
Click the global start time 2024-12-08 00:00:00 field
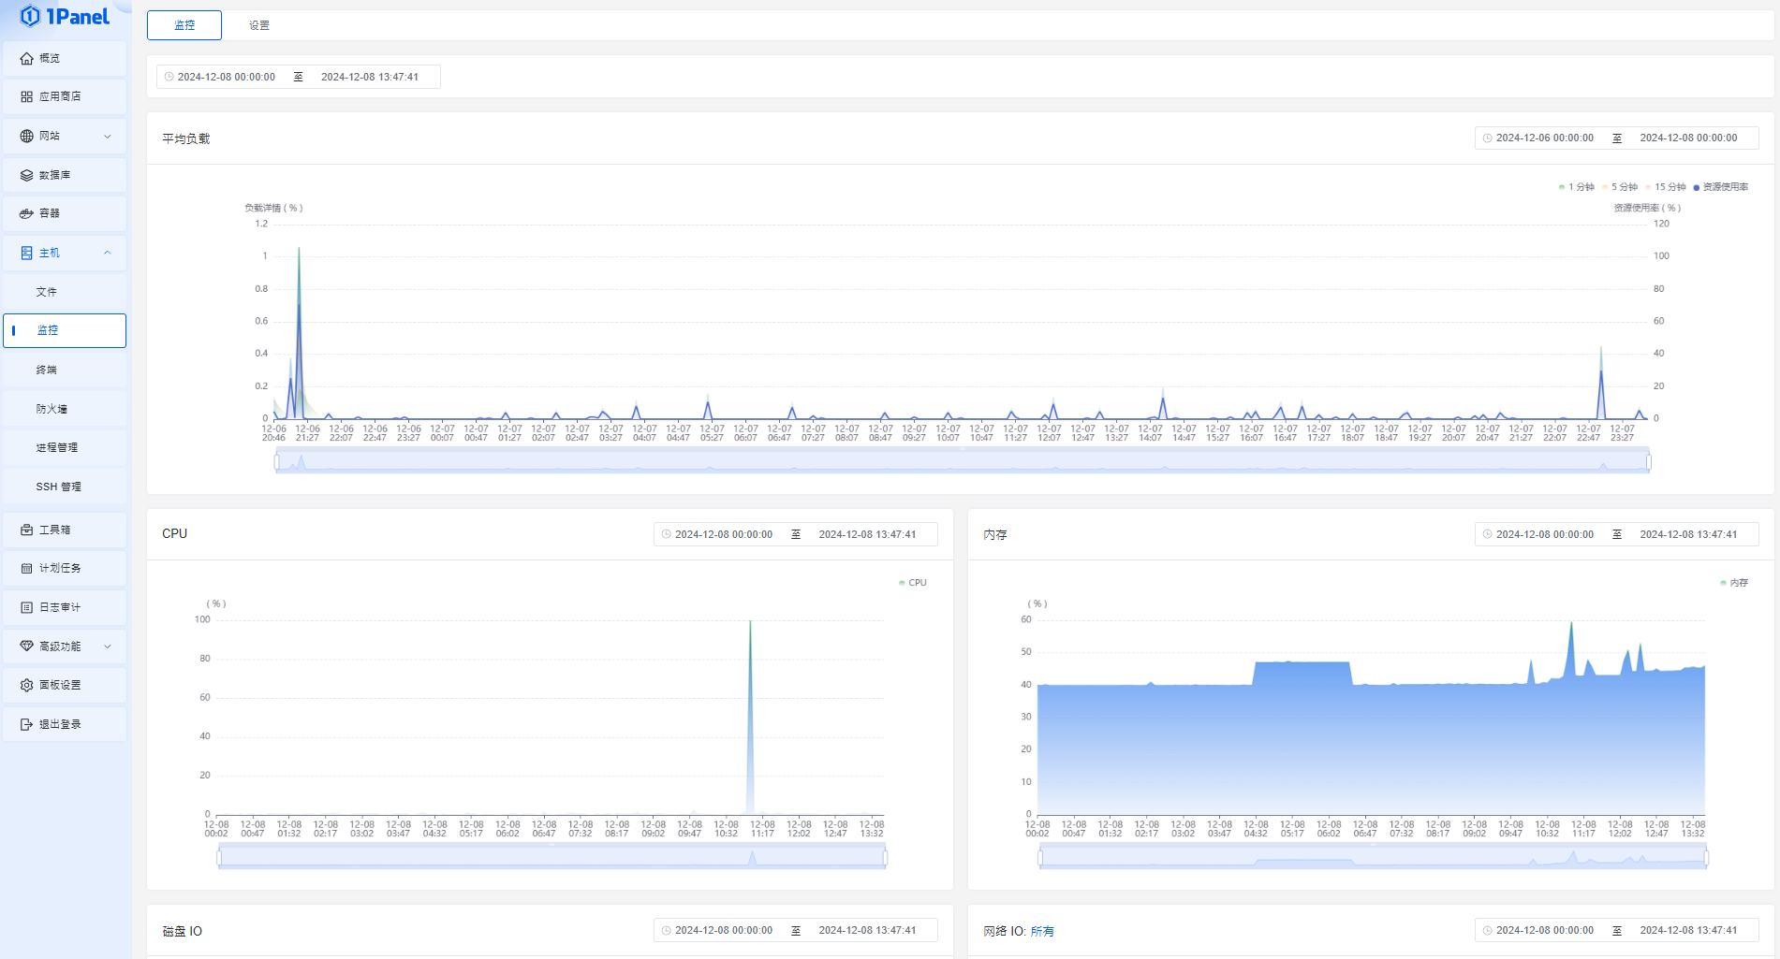[227, 77]
